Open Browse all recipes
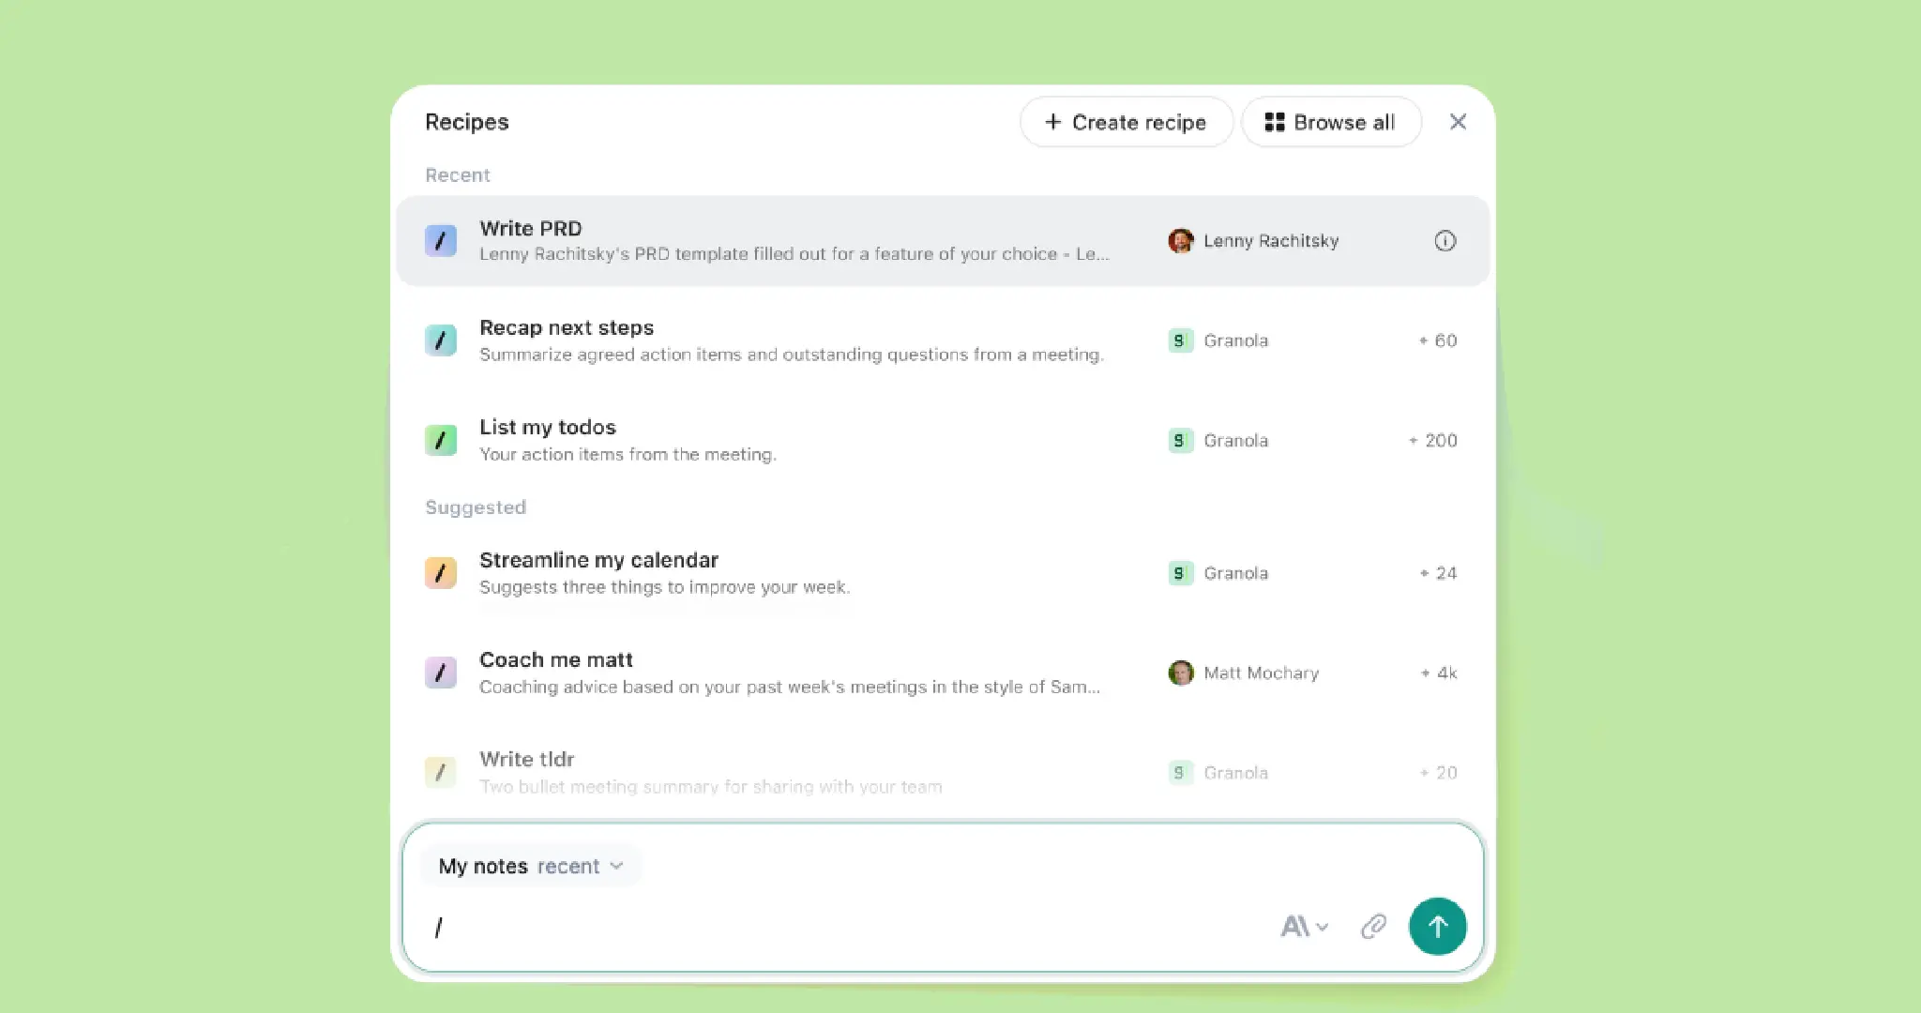 click(x=1330, y=122)
